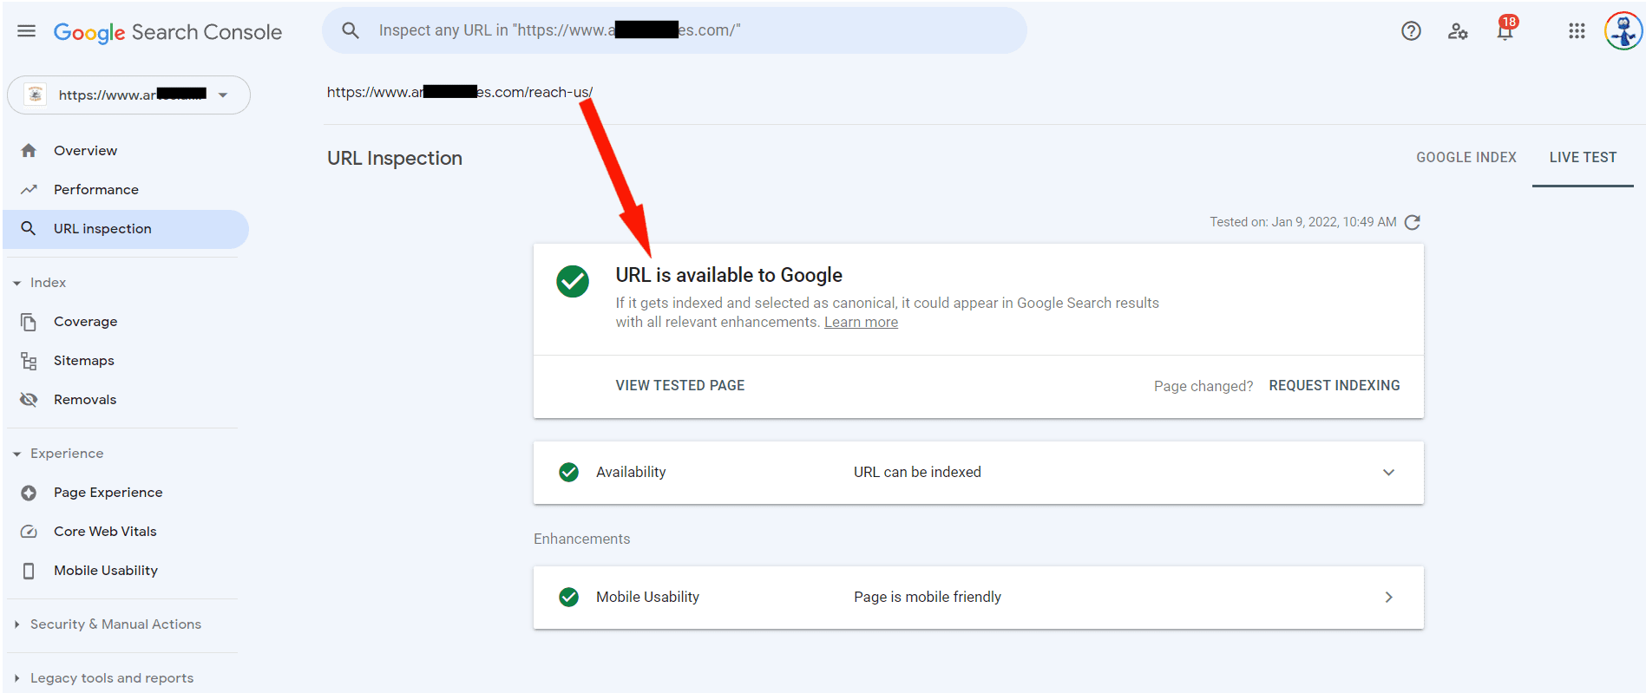
Task: Click the Sitemaps tree icon
Action: tap(29, 361)
